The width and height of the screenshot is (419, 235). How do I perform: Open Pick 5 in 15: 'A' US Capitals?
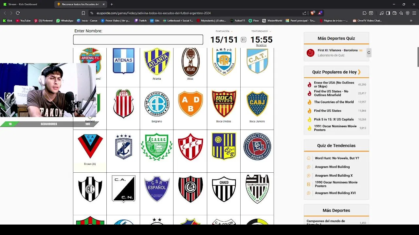pos(334,119)
